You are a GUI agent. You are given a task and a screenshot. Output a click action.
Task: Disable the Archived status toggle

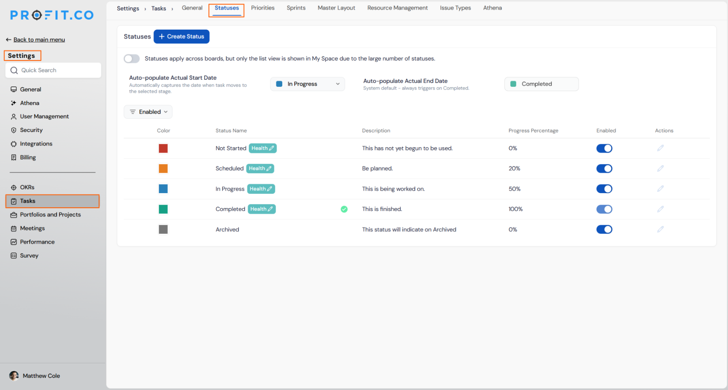coord(604,229)
